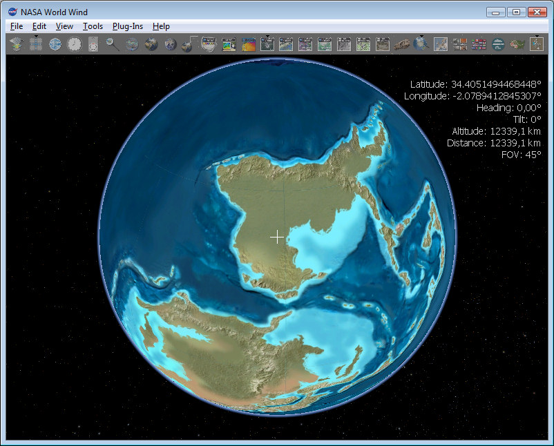Open the Plug-Ins menu
Viewport: 554px width, 446px height.
(x=128, y=26)
